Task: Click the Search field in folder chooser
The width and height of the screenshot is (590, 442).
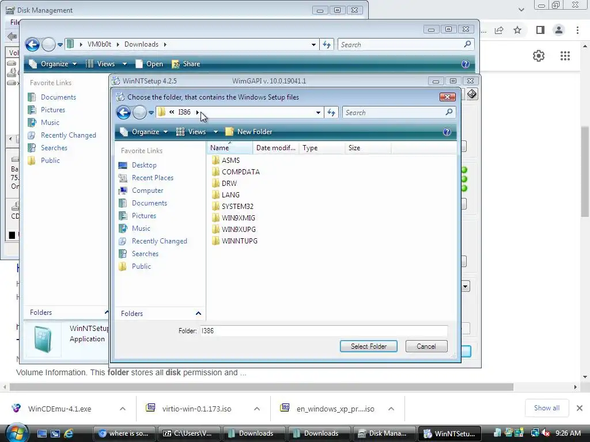Action: point(393,112)
